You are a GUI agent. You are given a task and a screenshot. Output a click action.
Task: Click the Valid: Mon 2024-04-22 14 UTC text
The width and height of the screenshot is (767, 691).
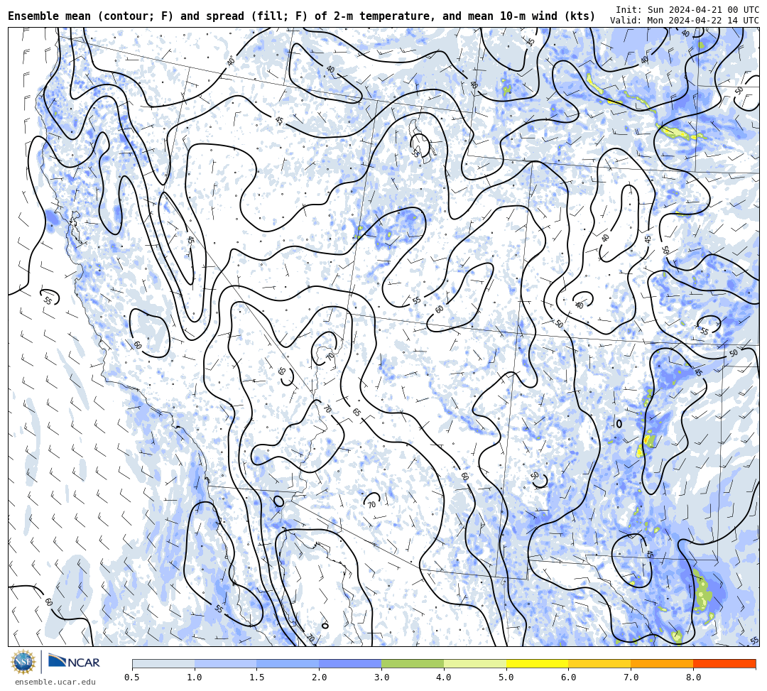[685, 20]
